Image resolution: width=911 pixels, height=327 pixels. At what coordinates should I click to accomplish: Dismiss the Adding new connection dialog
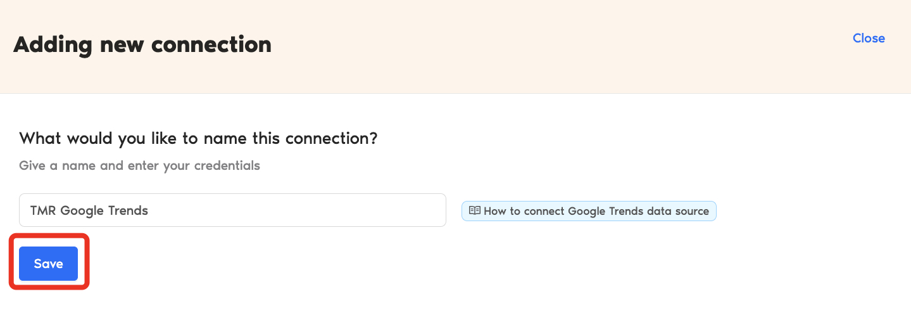868,38
